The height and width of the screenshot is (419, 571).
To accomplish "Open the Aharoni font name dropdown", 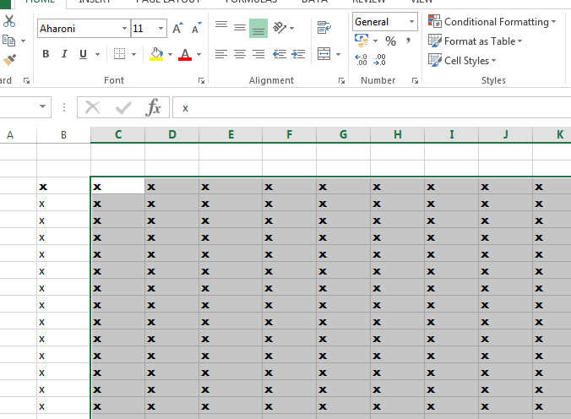I will pos(124,29).
